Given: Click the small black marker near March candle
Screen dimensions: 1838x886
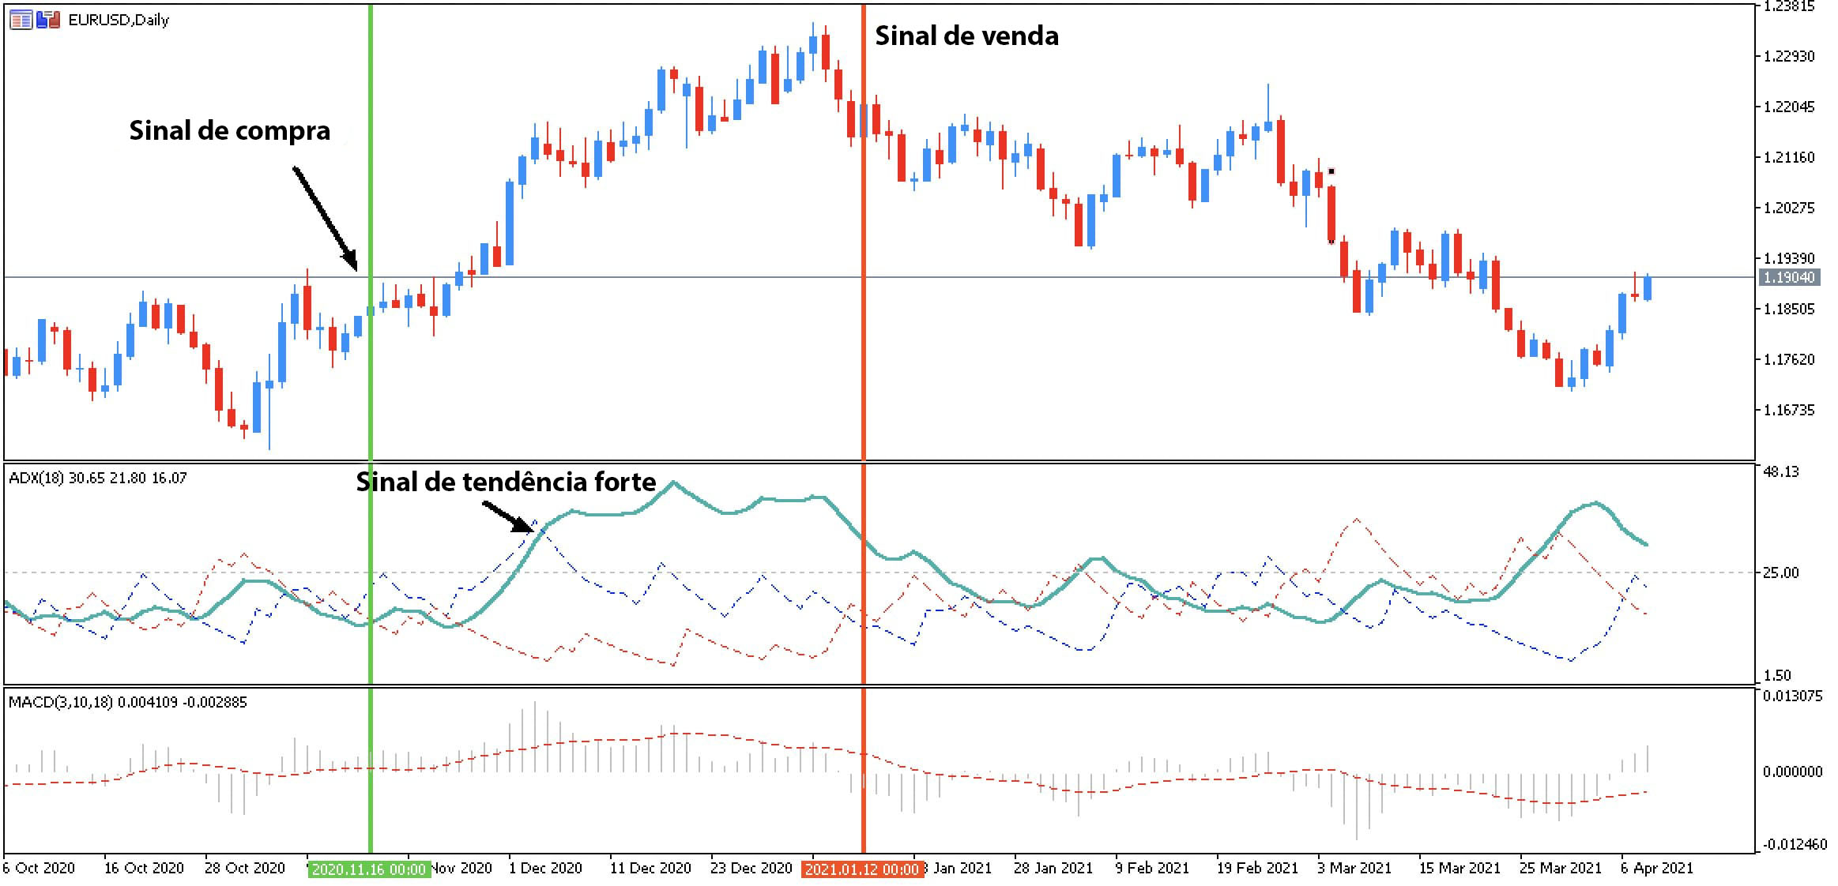Looking at the screenshot, I should coord(1331,171).
